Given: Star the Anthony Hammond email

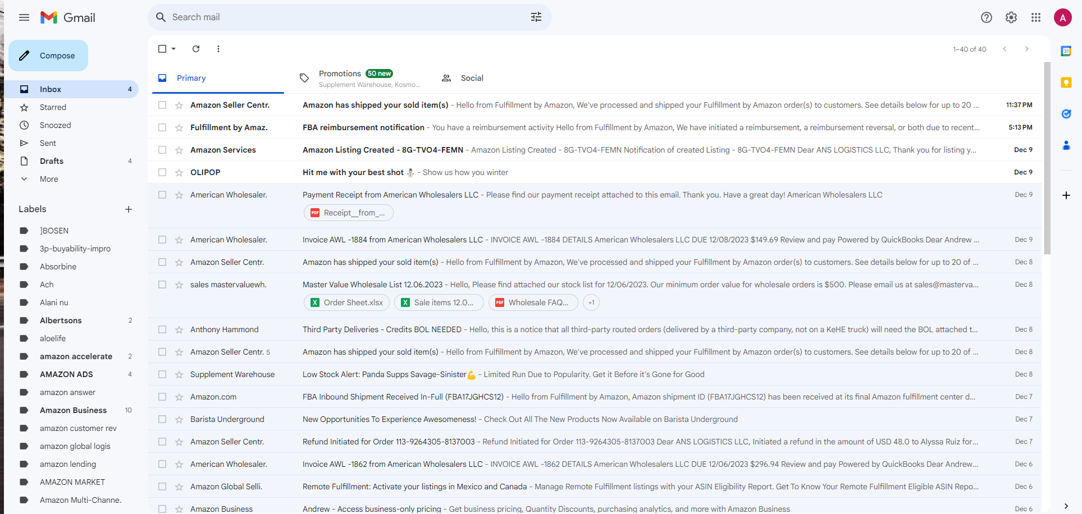Looking at the screenshot, I should click(179, 329).
